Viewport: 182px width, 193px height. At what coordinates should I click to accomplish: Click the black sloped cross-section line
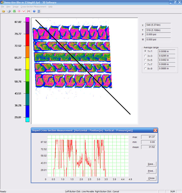tap(83, 67)
